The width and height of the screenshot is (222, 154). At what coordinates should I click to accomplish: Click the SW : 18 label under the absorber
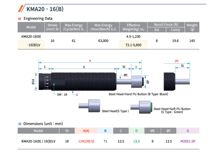(62, 94)
